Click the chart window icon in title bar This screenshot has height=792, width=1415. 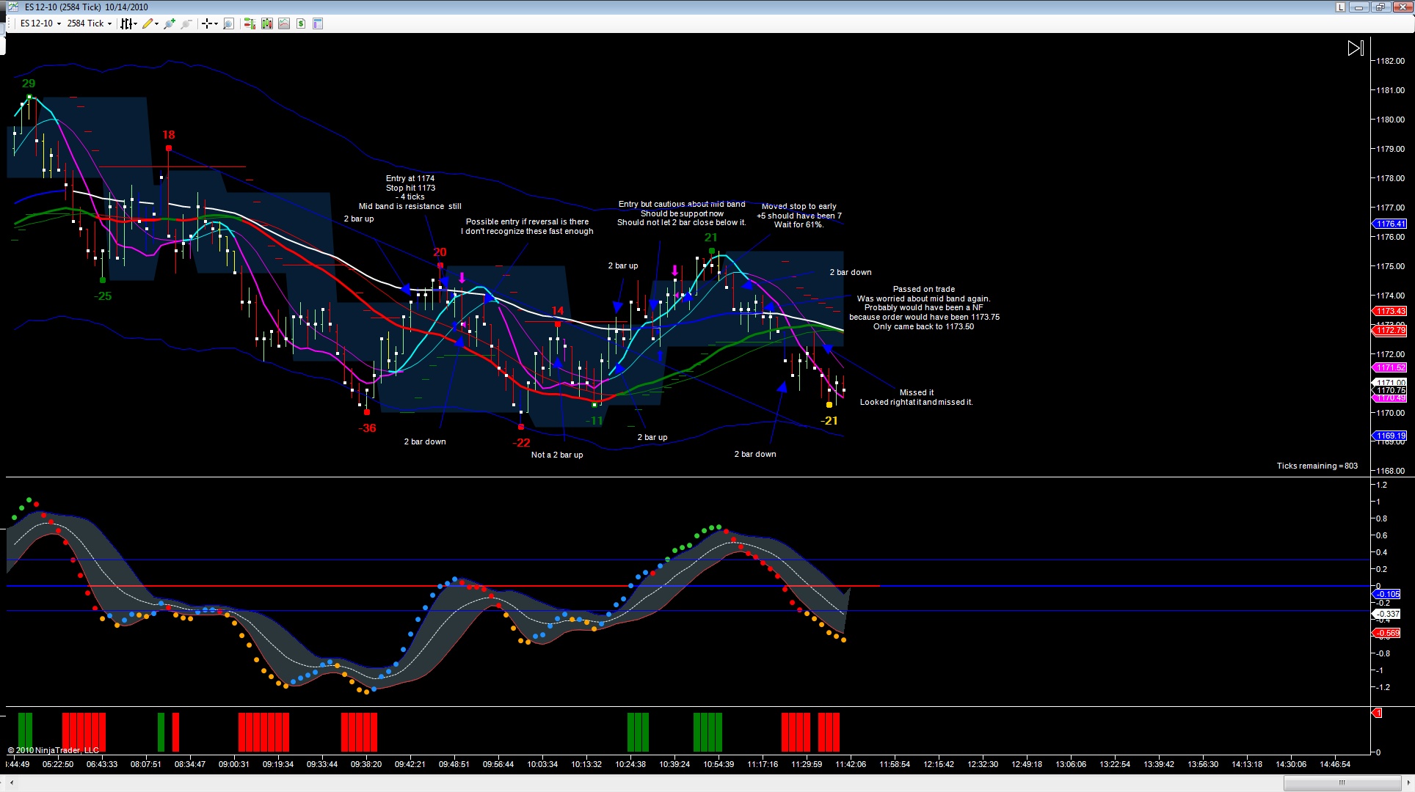coord(13,7)
